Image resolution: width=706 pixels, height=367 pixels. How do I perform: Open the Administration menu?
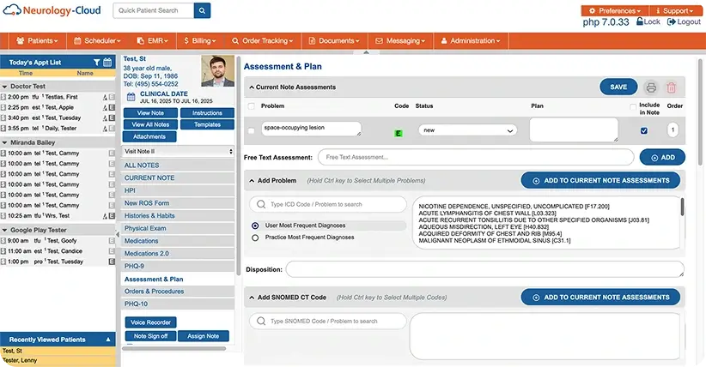471,41
